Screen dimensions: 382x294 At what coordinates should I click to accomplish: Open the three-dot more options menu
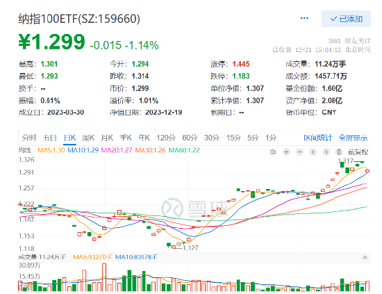304,18
